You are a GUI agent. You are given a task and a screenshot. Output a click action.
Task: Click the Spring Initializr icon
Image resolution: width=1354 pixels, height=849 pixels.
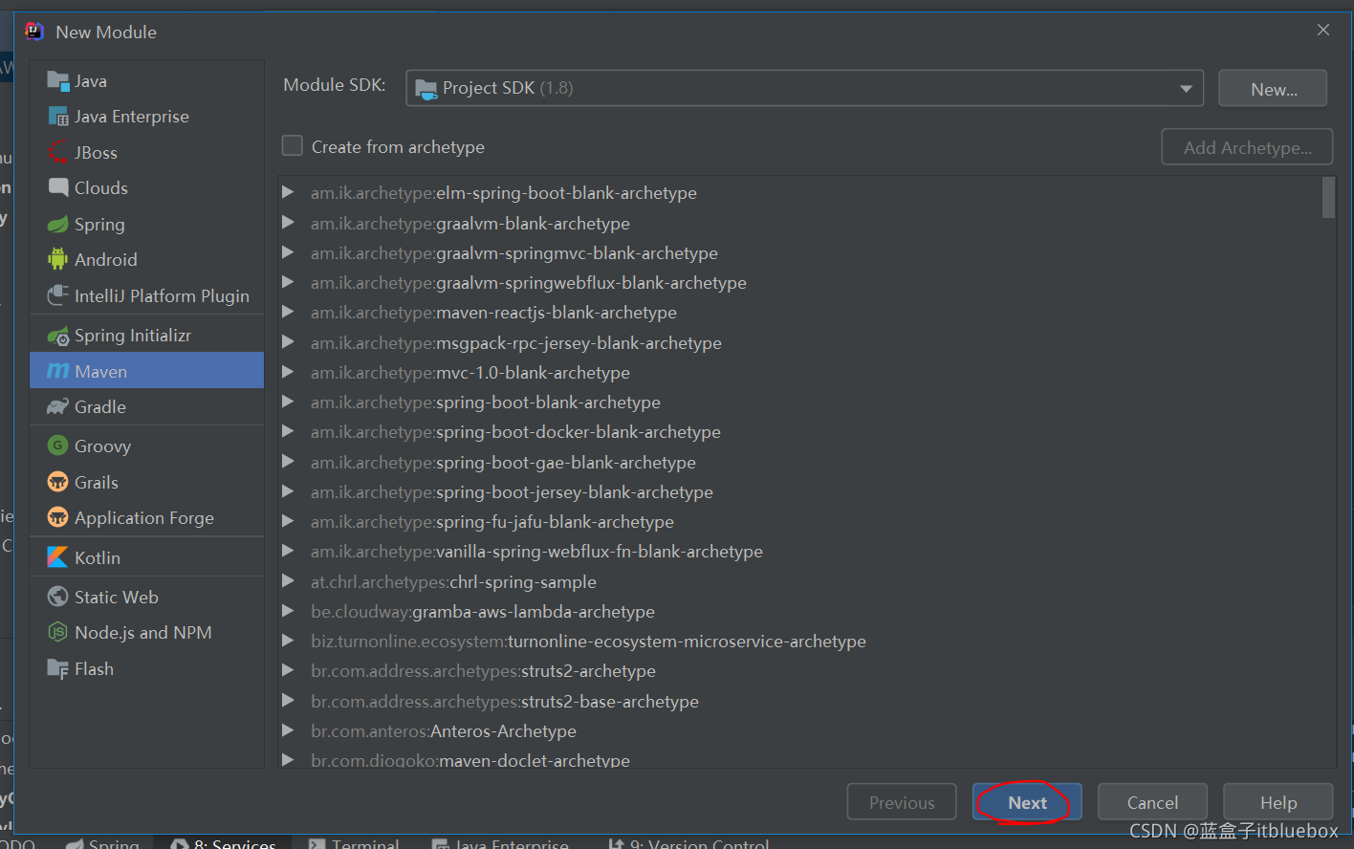tap(58, 336)
